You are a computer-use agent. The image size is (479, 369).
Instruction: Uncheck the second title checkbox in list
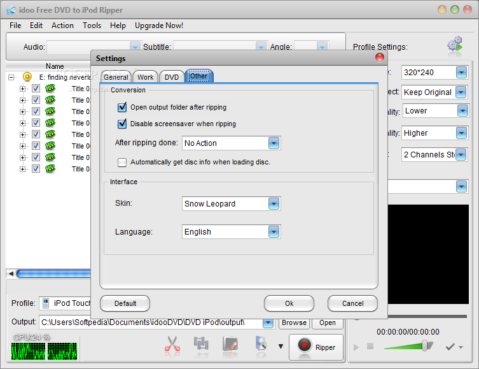pos(36,100)
